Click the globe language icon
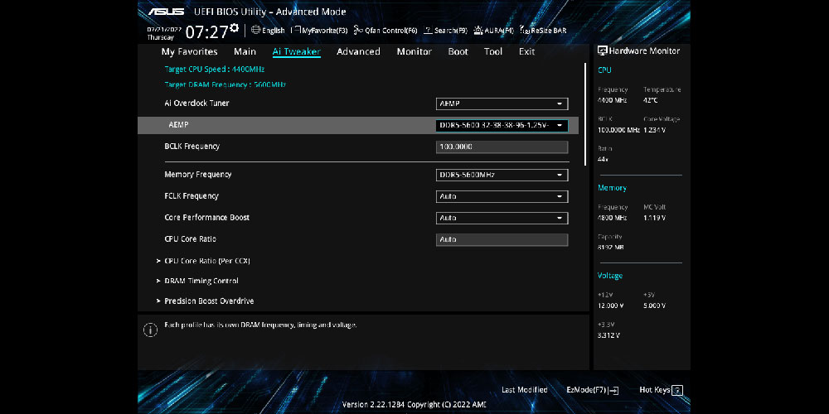Image resolution: width=829 pixels, height=414 pixels. (256, 30)
